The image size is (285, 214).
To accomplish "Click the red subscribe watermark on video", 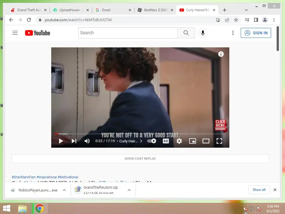I will [220, 125].
